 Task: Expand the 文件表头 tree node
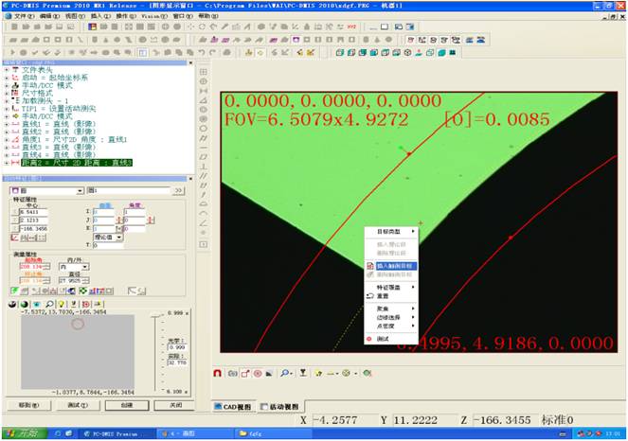click(x=6, y=70)
